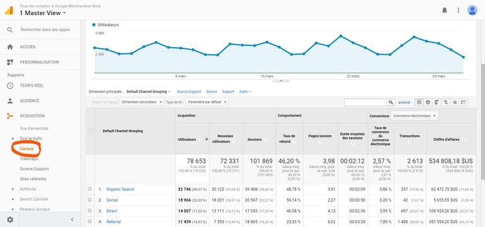This screenshot has height=227, width=485.
Task: Open the 1 Master View dropdown
Action: pyautogui.click(x=43, y=13)
